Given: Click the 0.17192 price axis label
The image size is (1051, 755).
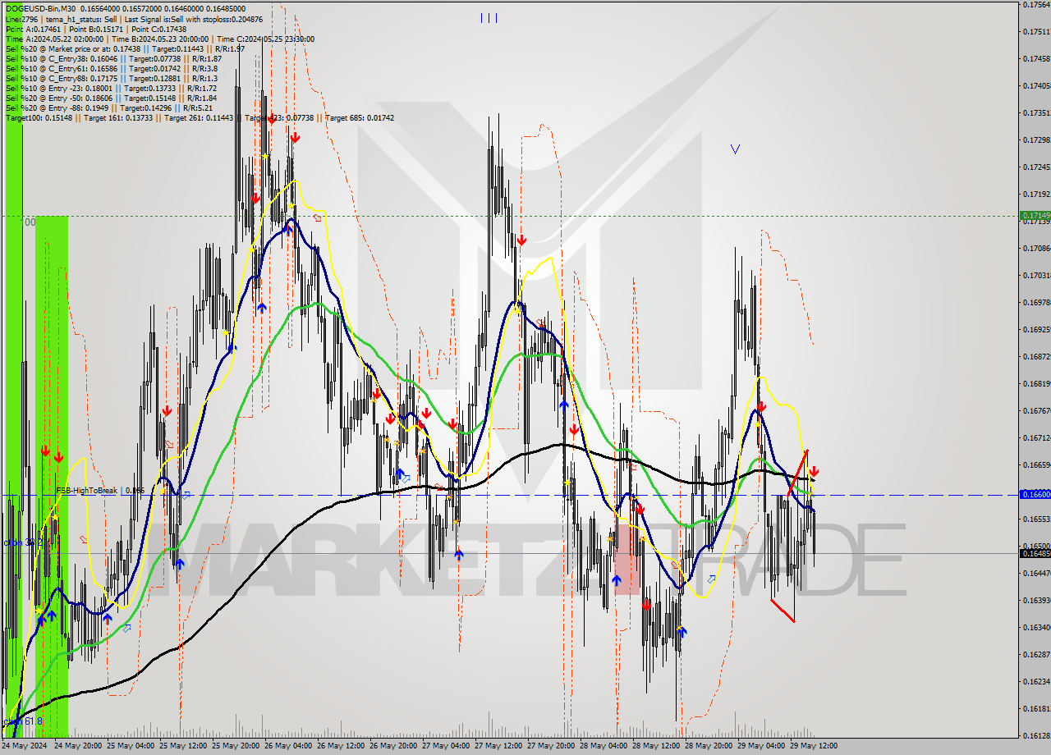Looking at the screenshot, I should (1036, 194).
